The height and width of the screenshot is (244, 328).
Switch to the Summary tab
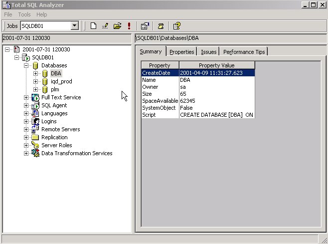[151, 51]
